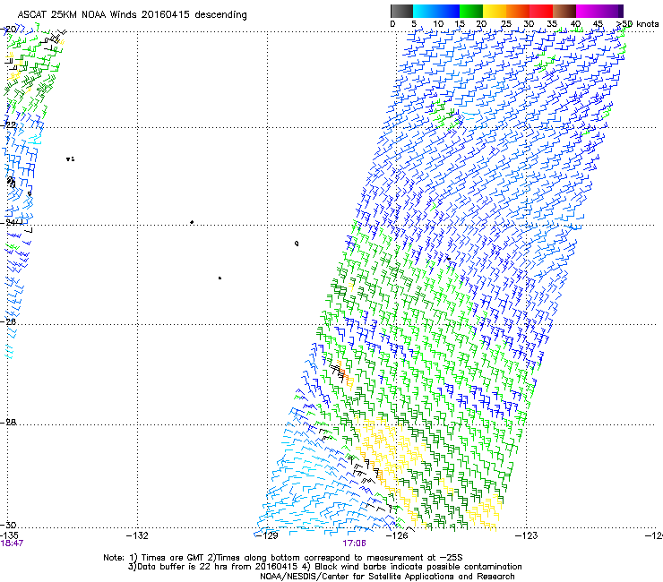The height and width of the screenshot is (582, 663).
Task: Click the note line 'Times are GMT'
Action: pyautogui.click(x=173, y=558)
